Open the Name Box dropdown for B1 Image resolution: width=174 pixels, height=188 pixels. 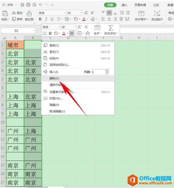pos(34,31)
